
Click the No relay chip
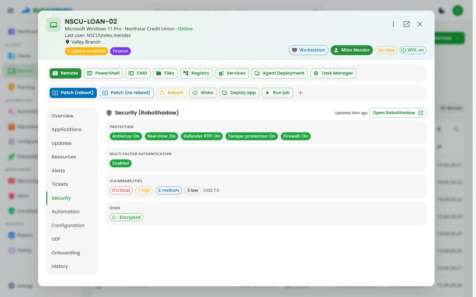tap(386, 50)
